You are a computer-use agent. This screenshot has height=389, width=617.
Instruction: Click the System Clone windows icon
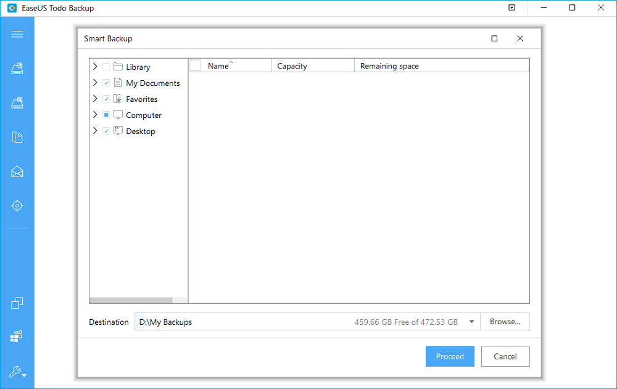click(16, 337)
